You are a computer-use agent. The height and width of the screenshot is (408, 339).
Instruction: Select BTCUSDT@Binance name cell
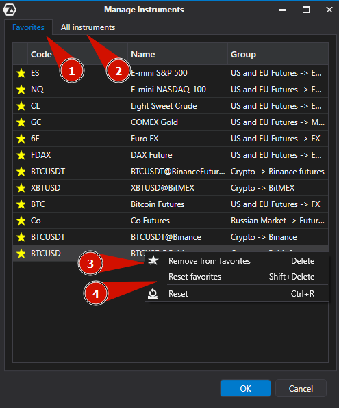(x=177, y=237)
